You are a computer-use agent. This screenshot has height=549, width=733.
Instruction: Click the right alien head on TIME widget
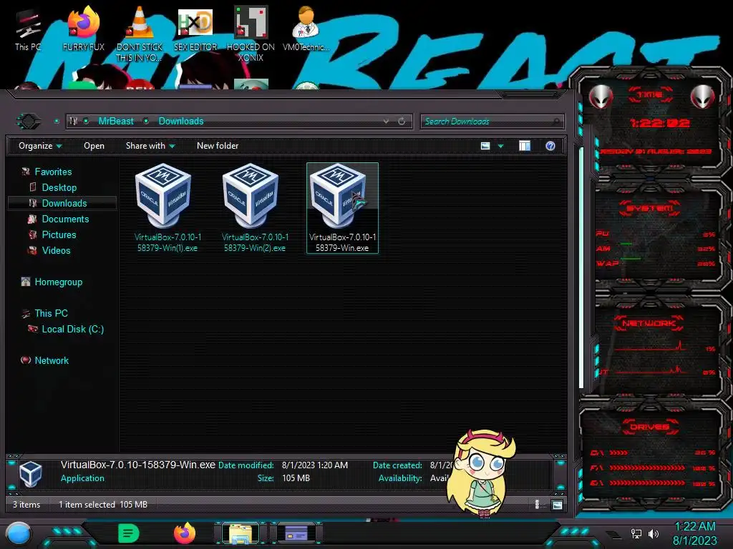click(x=703, y=97)
